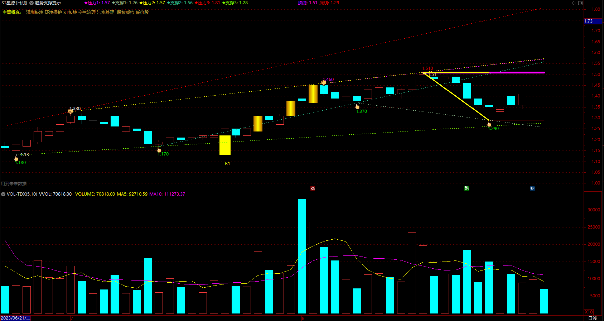Open the 股东减持 concept link

(x=126, y=13)
